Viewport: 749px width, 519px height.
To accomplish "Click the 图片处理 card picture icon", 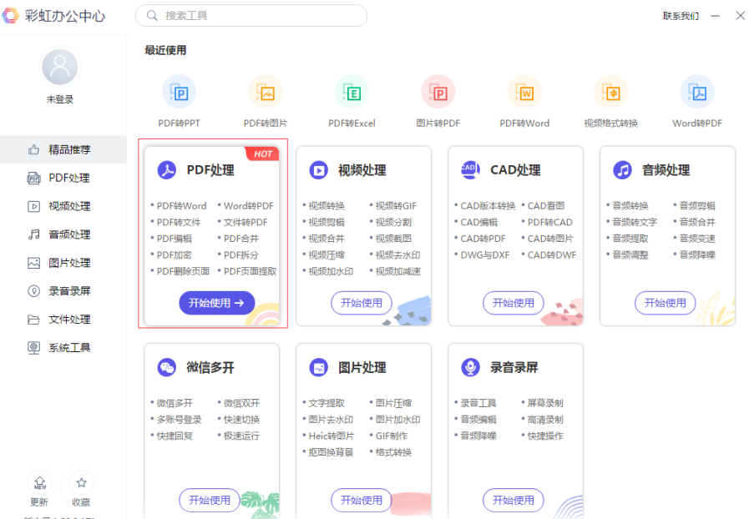I will pyautogui.click(x=319, y=368).
